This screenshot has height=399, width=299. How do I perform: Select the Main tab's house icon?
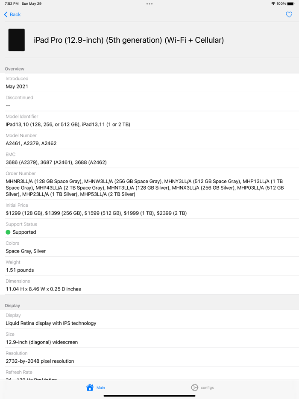point(89,387)
